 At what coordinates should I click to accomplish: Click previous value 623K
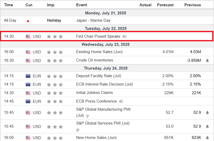(x=196, y=138)
